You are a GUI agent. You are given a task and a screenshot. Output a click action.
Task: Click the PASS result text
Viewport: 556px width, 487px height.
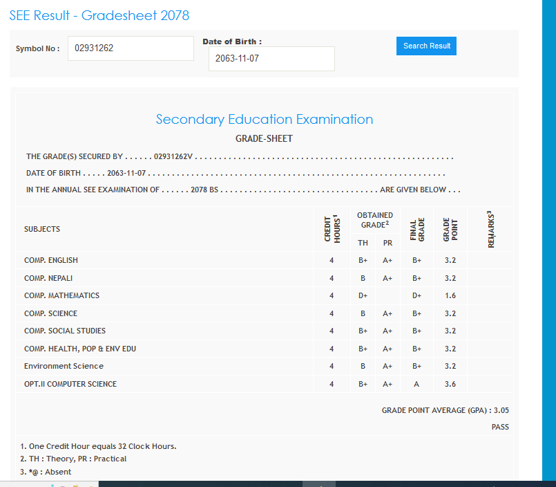pos(500,427)
